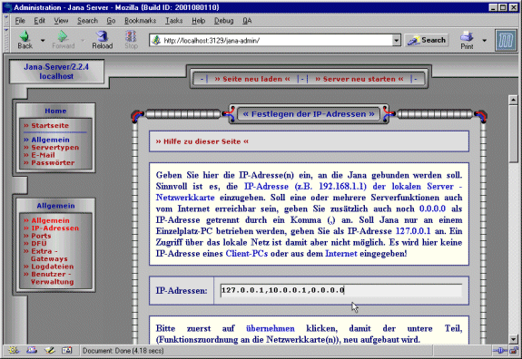Click the vertical scrollbar thumb
The height and width of the screenshot is (359, 522).
(513, 133)
